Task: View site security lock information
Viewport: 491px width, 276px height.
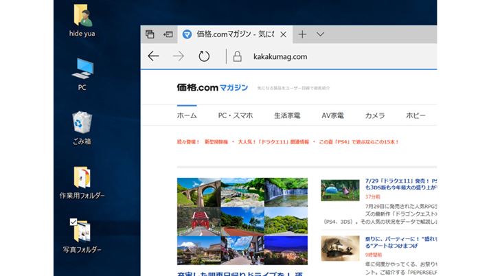Action: click(x=238, y=56)
